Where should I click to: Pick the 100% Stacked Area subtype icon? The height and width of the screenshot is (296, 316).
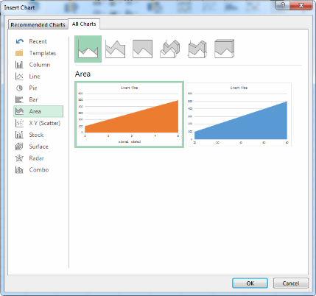pos(142,49)
